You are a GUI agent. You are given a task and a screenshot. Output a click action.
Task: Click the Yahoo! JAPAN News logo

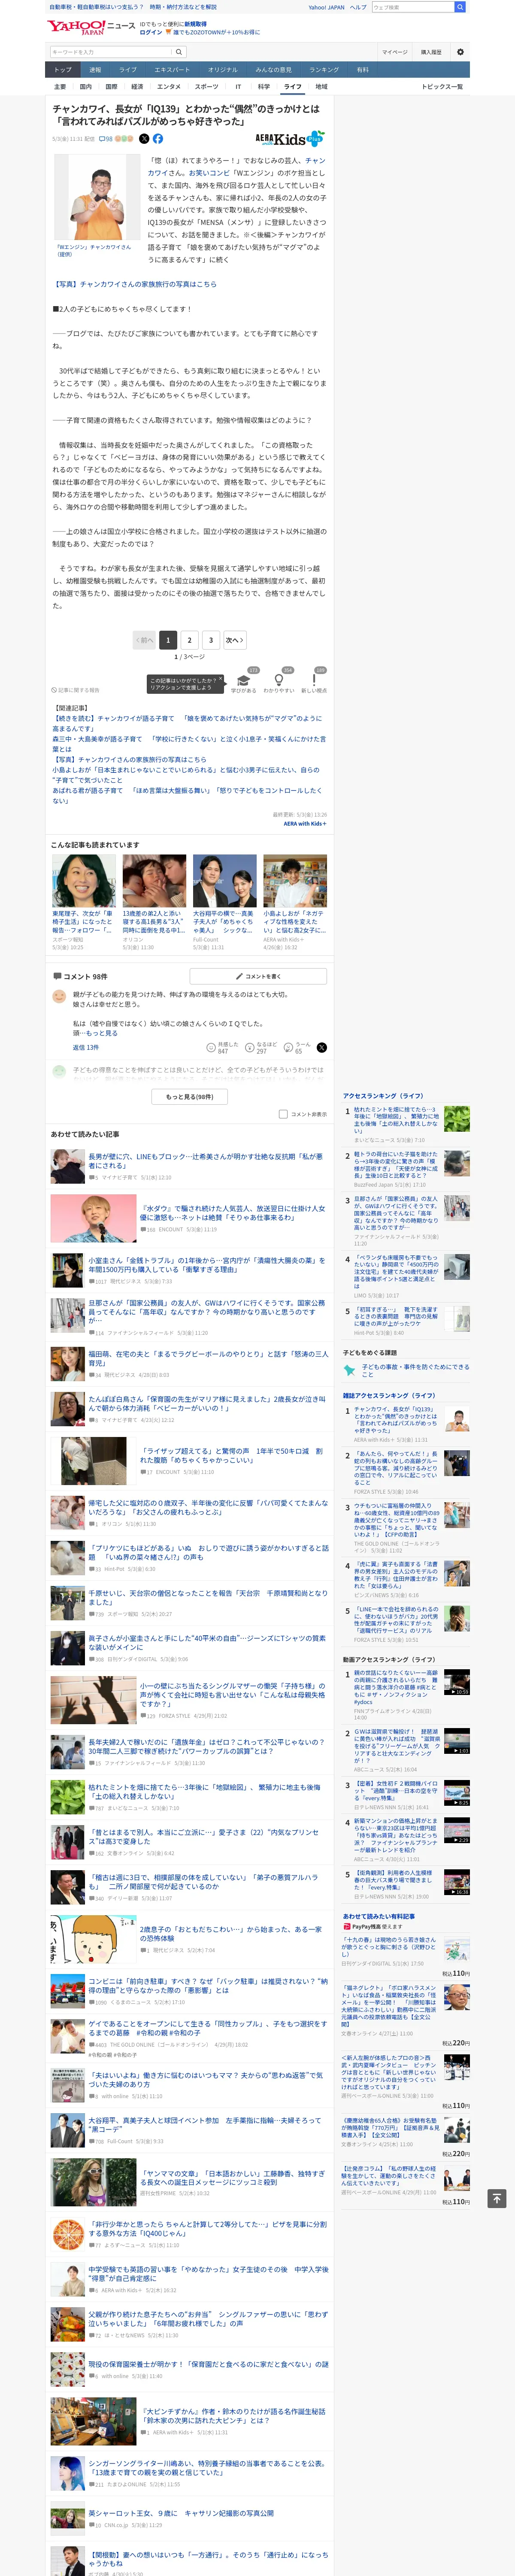91,27
